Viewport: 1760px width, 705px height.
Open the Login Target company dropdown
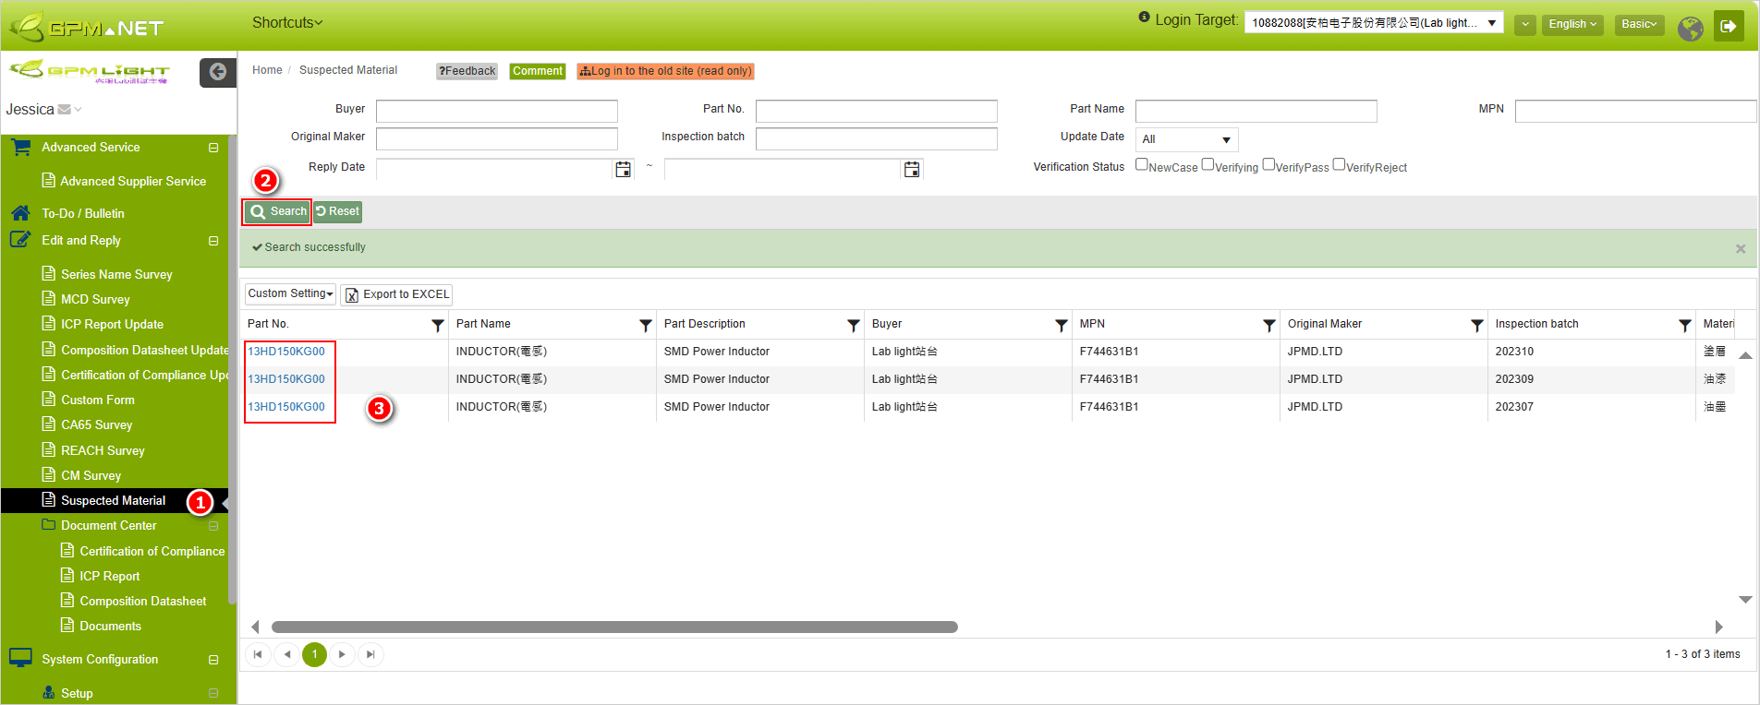point(1374,23)
